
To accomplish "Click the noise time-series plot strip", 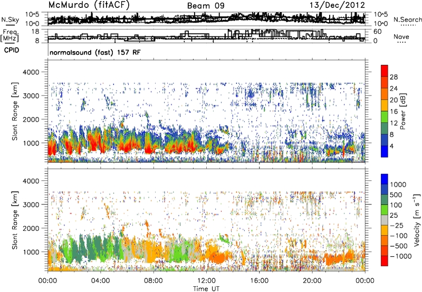I will tap(206, 19).
